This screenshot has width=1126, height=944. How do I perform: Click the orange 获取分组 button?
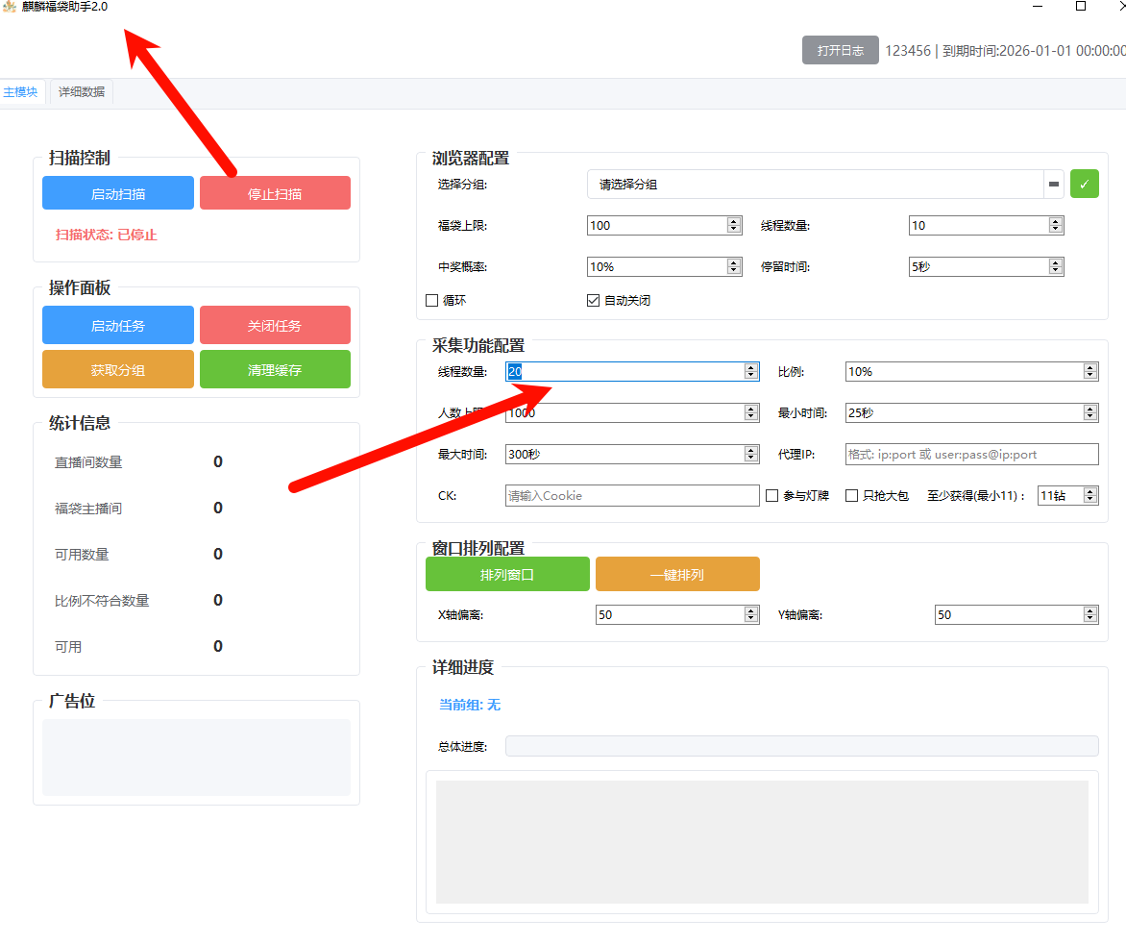pos(118,370)
